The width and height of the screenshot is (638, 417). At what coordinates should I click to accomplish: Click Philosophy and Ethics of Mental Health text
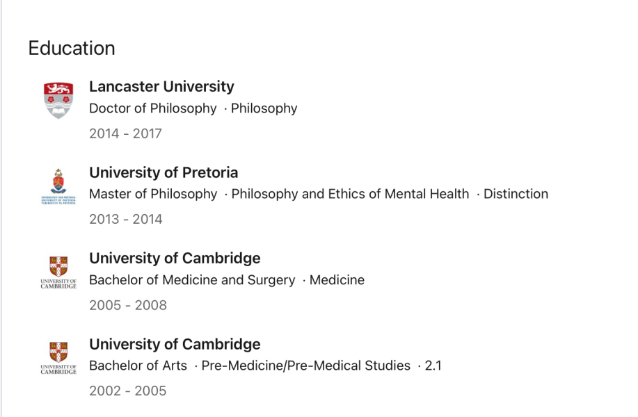(x=350, y=194)
